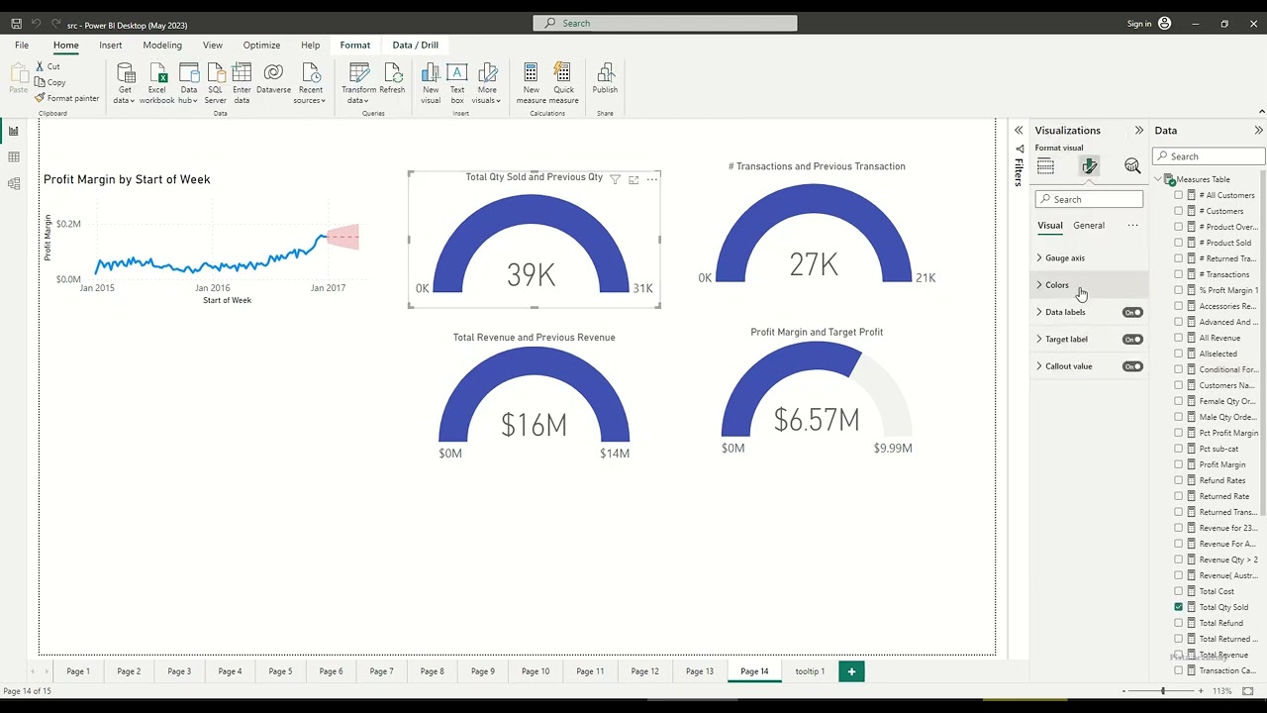Open More visuals menu
The height and width of the screenshot is (713, 1267).
click(487, 83)
